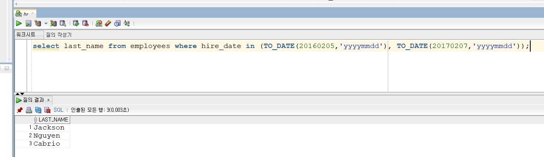This screenshot has height=157, width=544.
Task: Pin the query result with the pushpin icon
Action: 19,110
